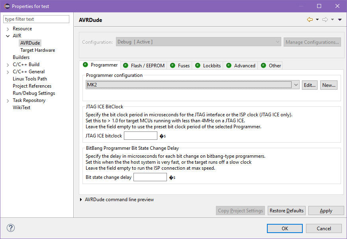
Task: Open the programmer configuration MK2 dropdown
Action: [x=295, y=85]
